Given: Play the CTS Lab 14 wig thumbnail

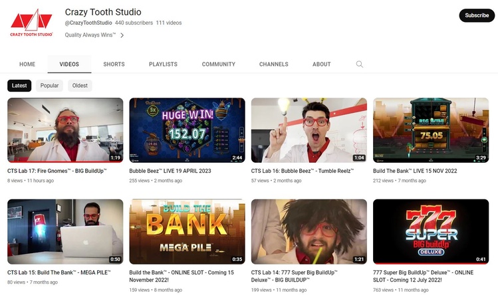Looking at the screenshot, I should point(309,232).
